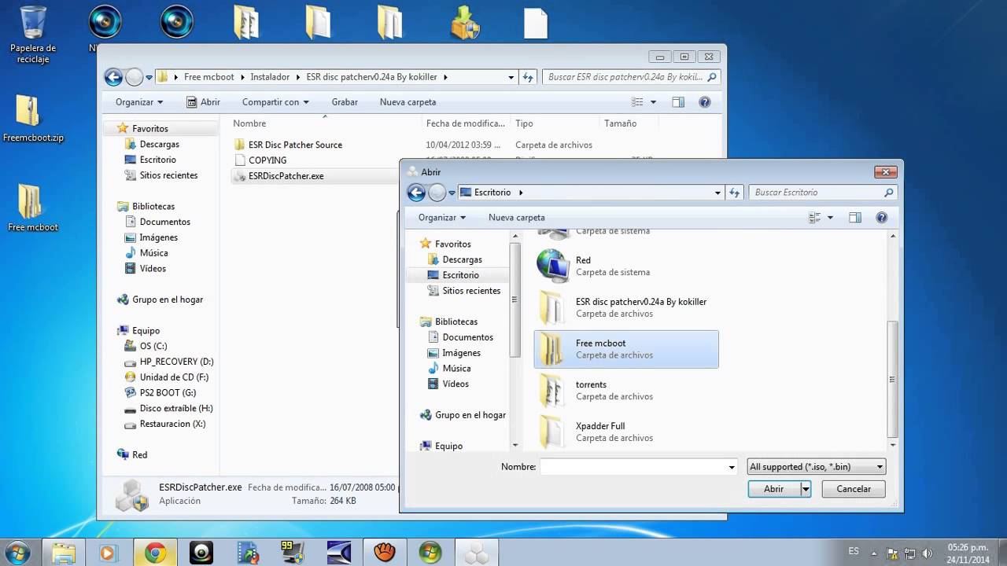Open Organizar menu in Abrir dialog
The height and width of the screenshot is (566, 1007).
click(442, 218)
